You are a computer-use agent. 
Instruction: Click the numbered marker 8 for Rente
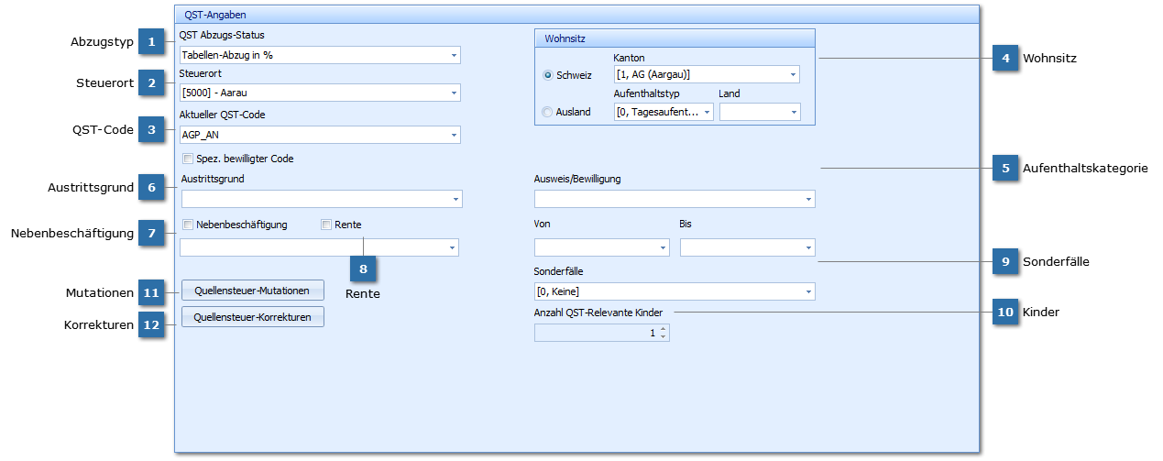click(x=363, y=269)
